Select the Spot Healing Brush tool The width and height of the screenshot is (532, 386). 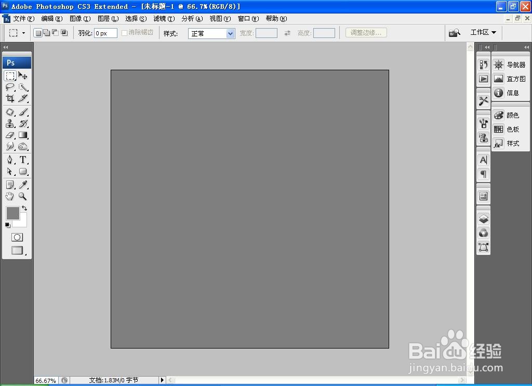point(10,112)
